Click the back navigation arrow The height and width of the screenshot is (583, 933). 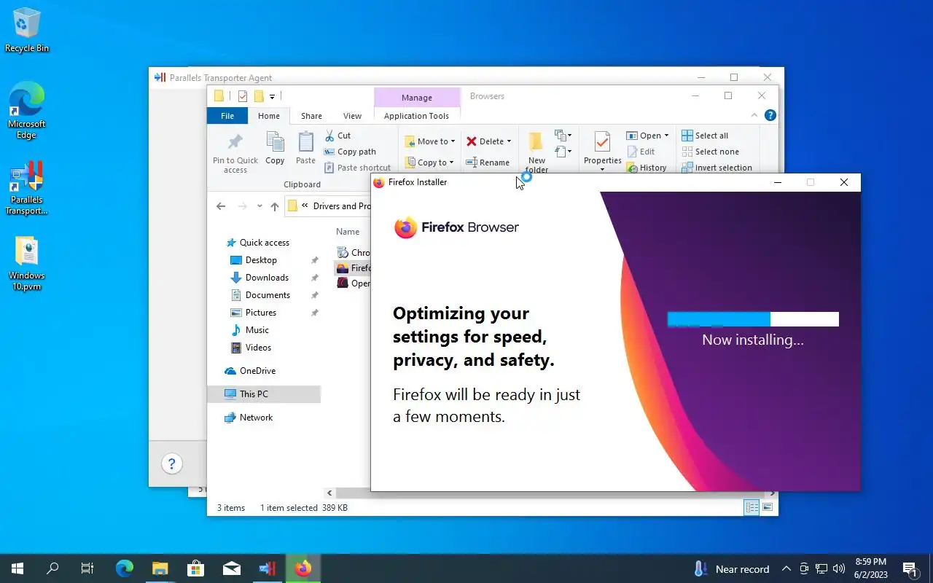(221, 206)
